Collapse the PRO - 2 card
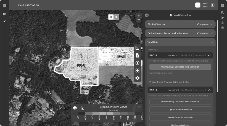 pyautogui.click(x=209, y=90)
